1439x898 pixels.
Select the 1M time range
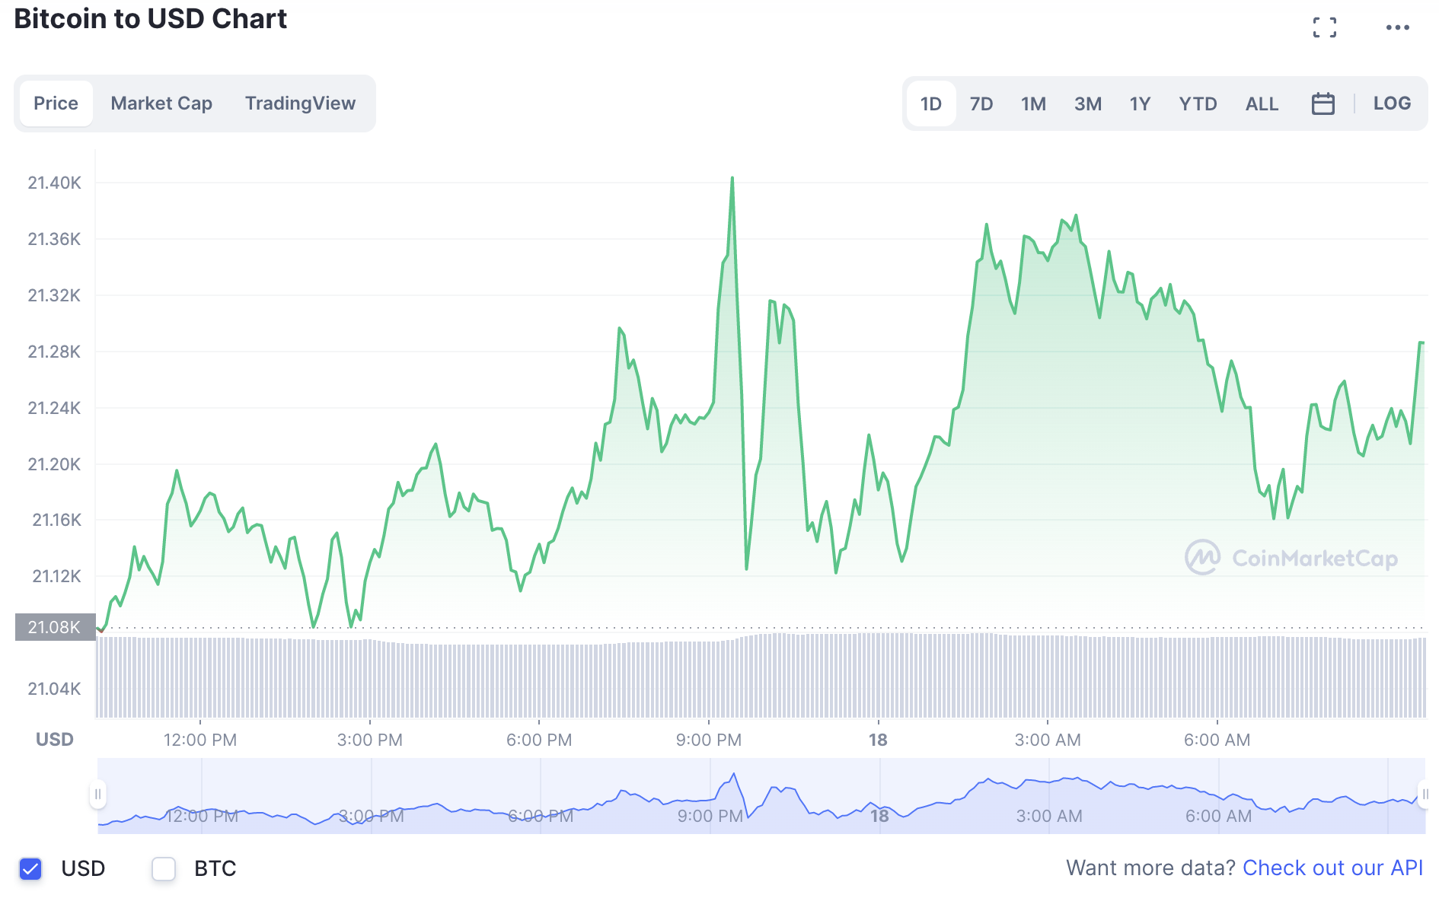click(x=1033, y=103)
